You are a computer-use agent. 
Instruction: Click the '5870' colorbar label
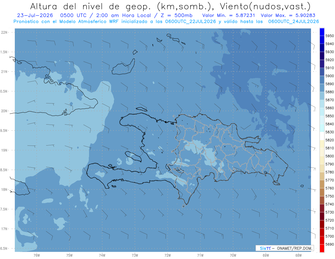click(329, 100)
